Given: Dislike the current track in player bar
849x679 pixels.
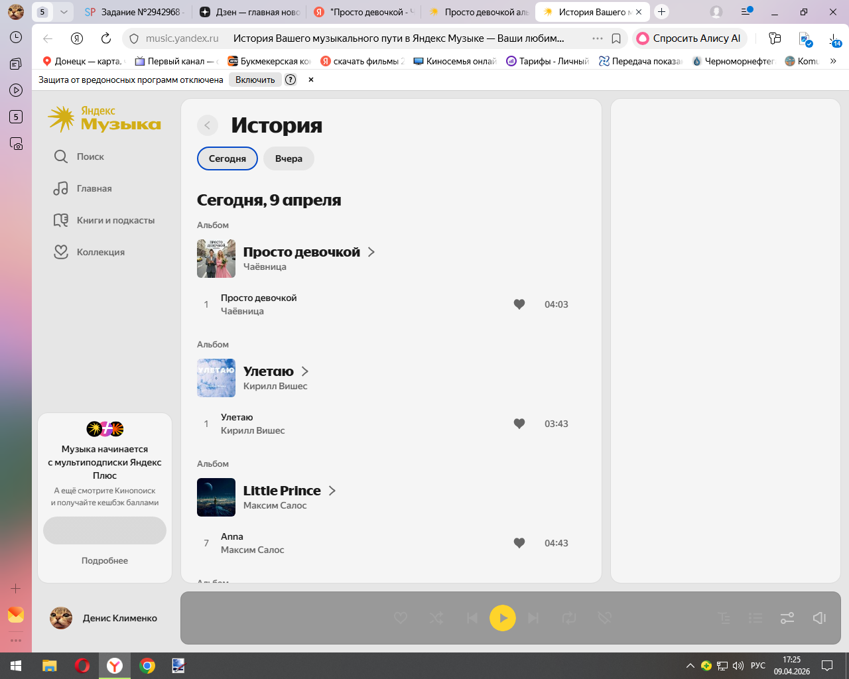Looking at the screenshot, I should click(x=604, y=618).
